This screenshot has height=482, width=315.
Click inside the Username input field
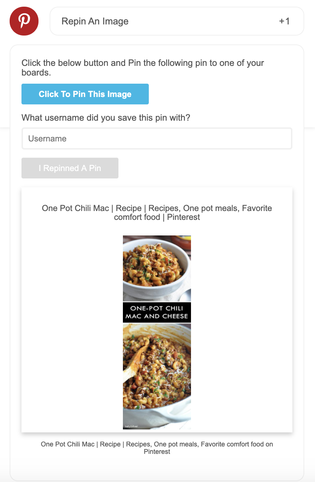157,139
